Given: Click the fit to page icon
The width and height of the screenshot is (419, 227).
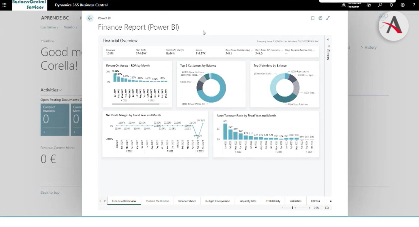Looking at the screenshot, I should tap(327, 208).
